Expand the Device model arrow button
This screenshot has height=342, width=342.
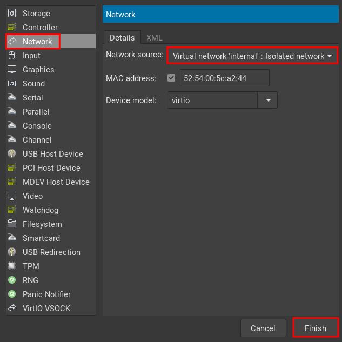[268, 100]
